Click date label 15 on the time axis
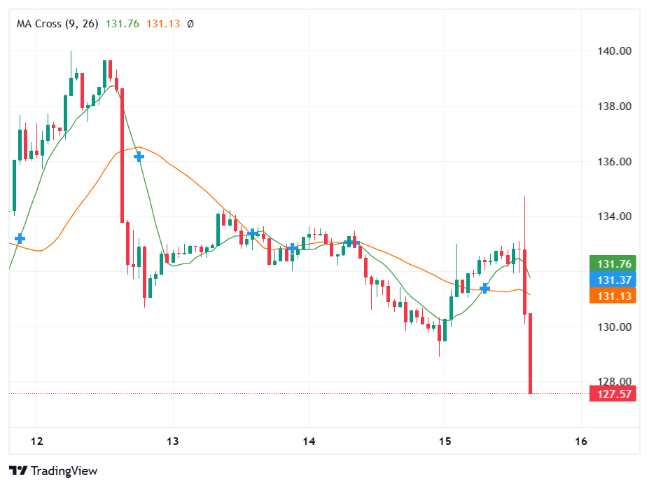 [445, 441]
